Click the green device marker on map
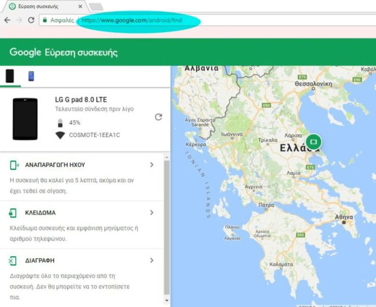Viewport: 376px width, 307px height. [x=314, y=140]
